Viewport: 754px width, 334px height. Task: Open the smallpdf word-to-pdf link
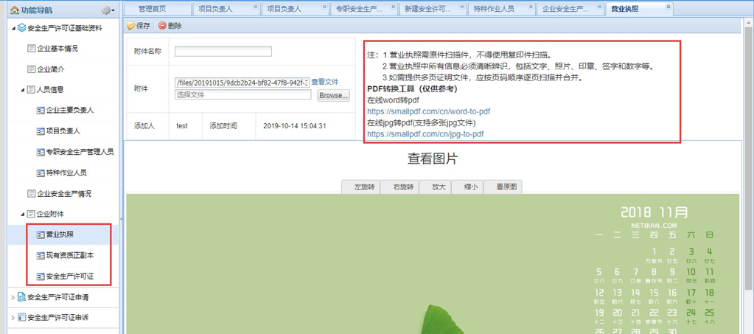[x=428, y=111]
